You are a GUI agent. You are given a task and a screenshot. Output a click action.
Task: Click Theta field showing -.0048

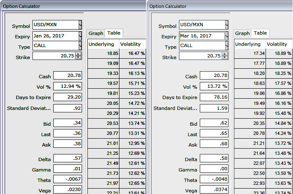(x=214, y=179)
